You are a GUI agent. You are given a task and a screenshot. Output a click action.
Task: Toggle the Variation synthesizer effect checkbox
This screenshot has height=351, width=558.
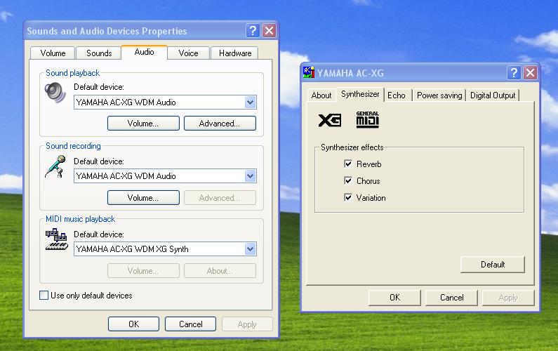click(x=348, y=197)
